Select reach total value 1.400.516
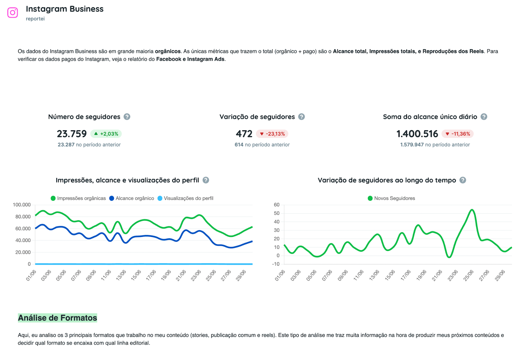521x352 pixels. pyautogui.click(x=417, y=134)
